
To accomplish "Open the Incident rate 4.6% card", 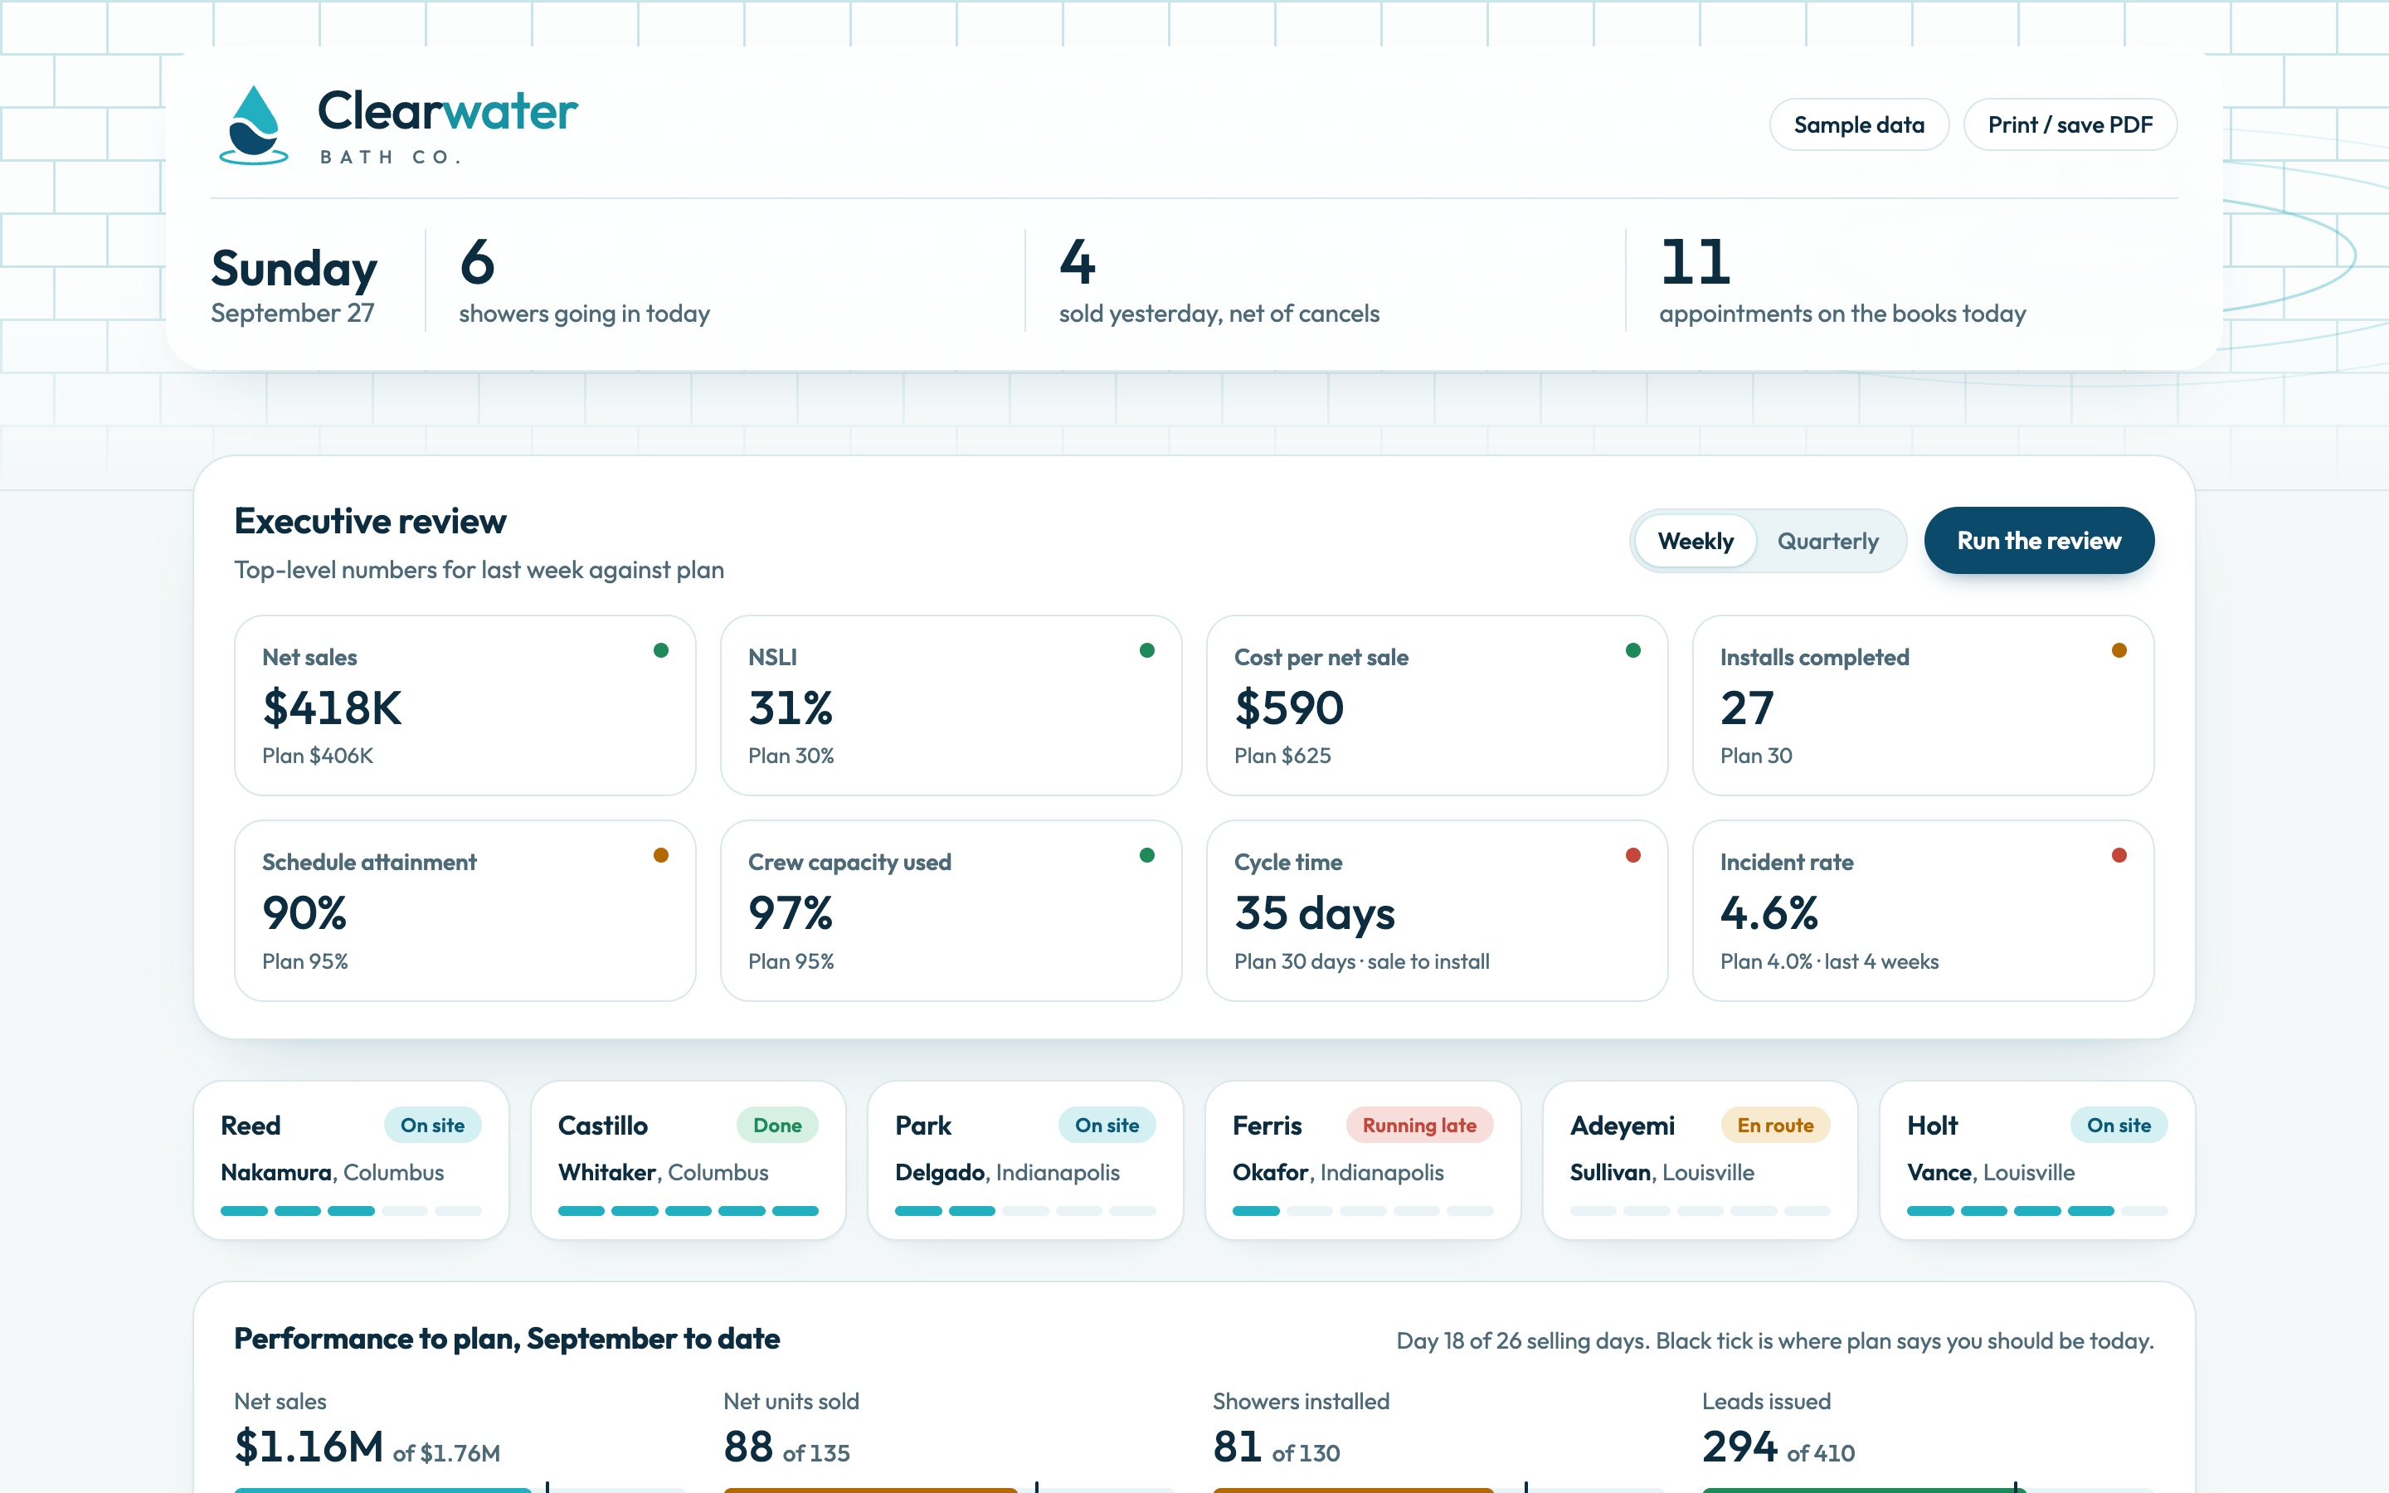I will coord(1922,911).
